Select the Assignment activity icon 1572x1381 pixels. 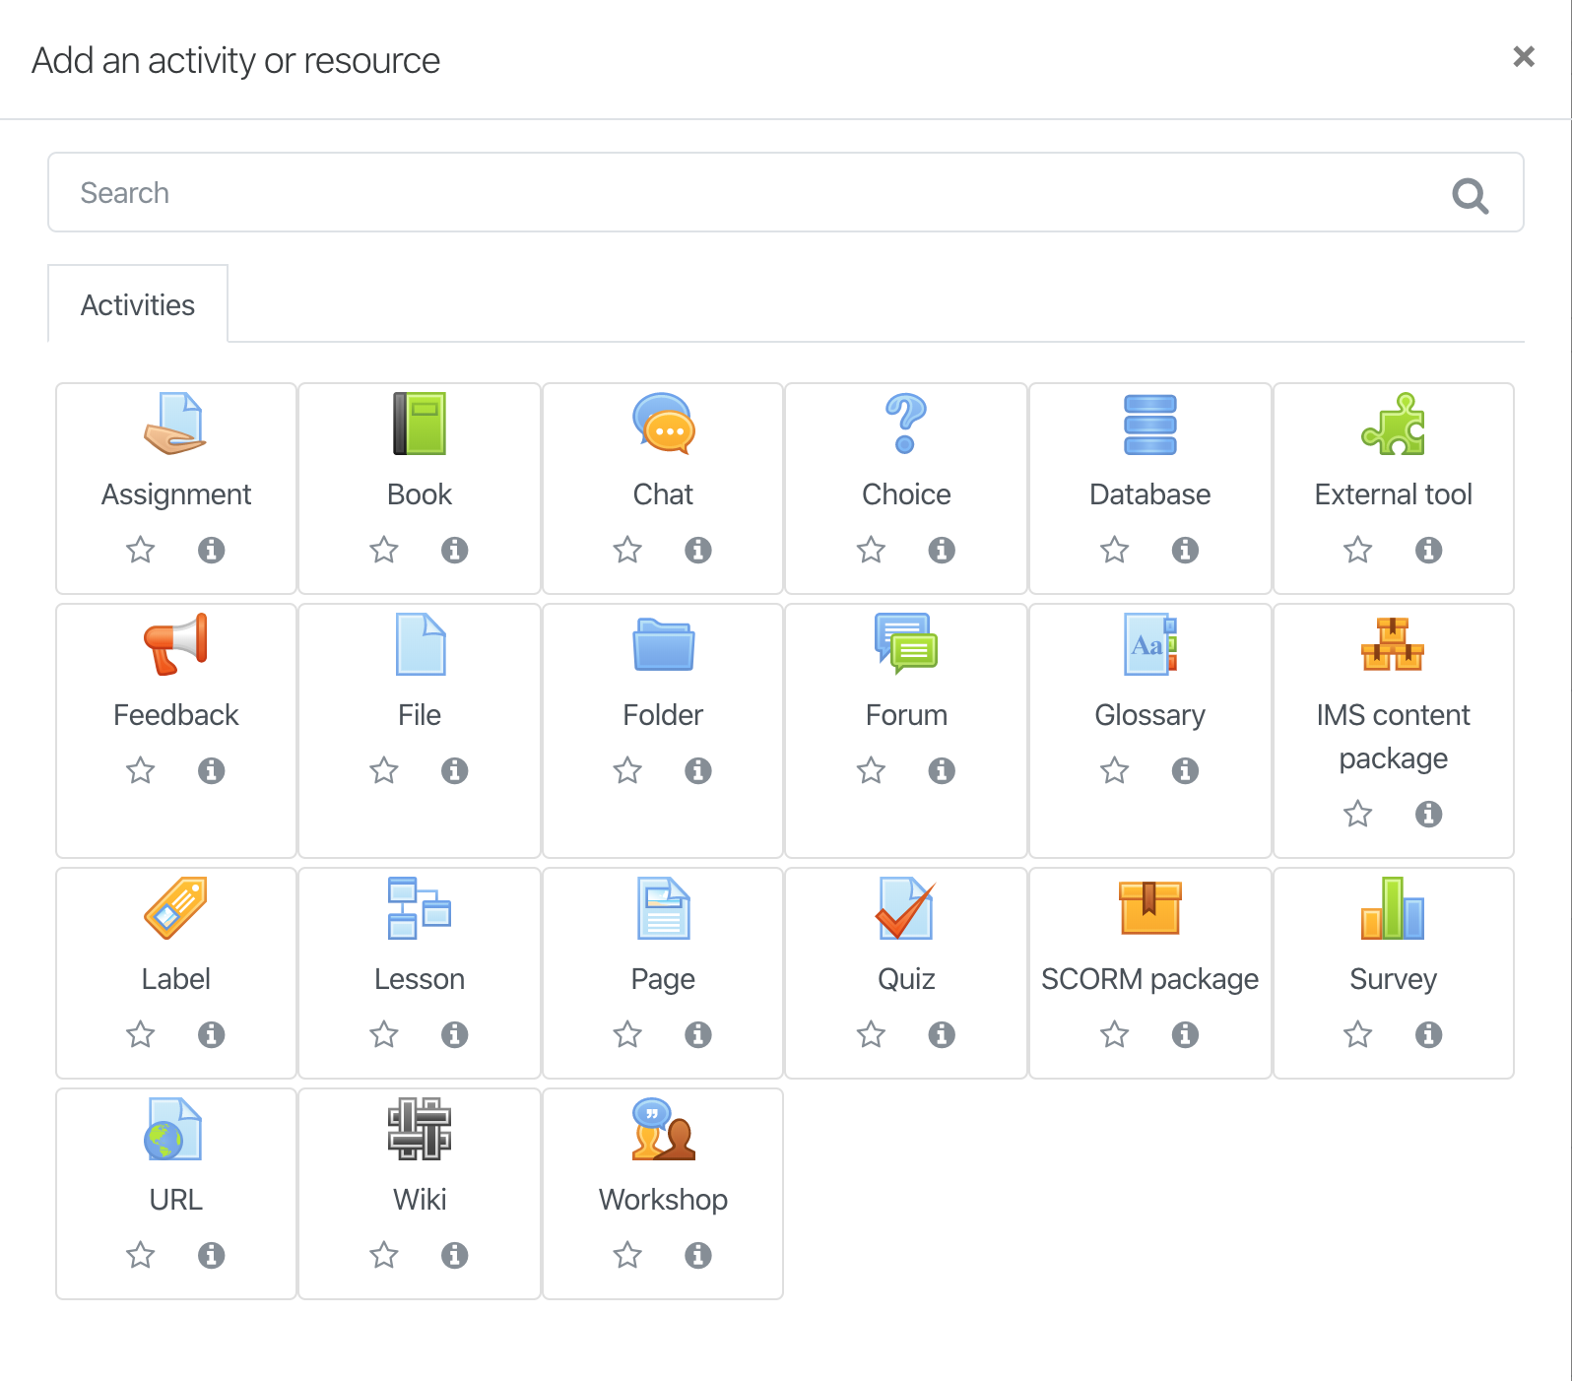(x=176, y=424)
